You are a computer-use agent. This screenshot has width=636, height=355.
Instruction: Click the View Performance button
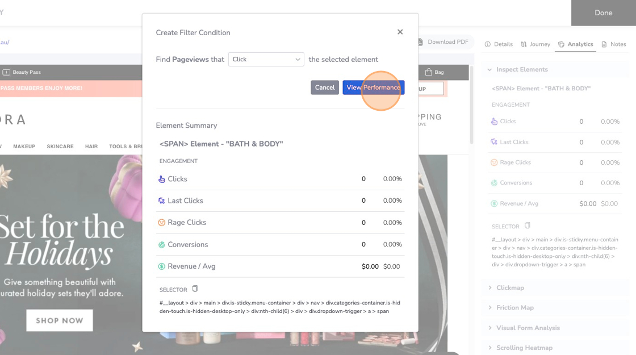373,87
